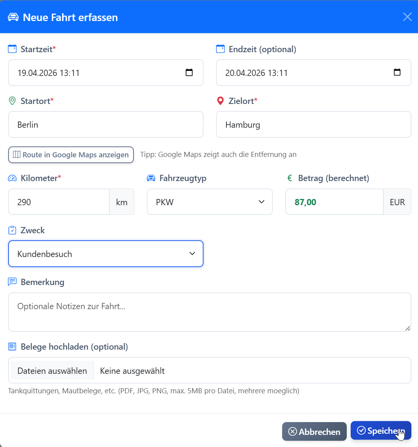Focus the Startort field containing Berlin
This screenshot has height=447, width=418.
[x=105, y=125]
